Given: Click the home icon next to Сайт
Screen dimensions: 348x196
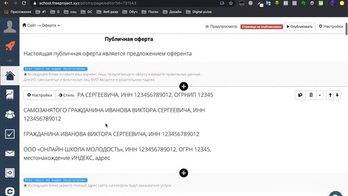Looking at the screenshot, I should 24,25.
